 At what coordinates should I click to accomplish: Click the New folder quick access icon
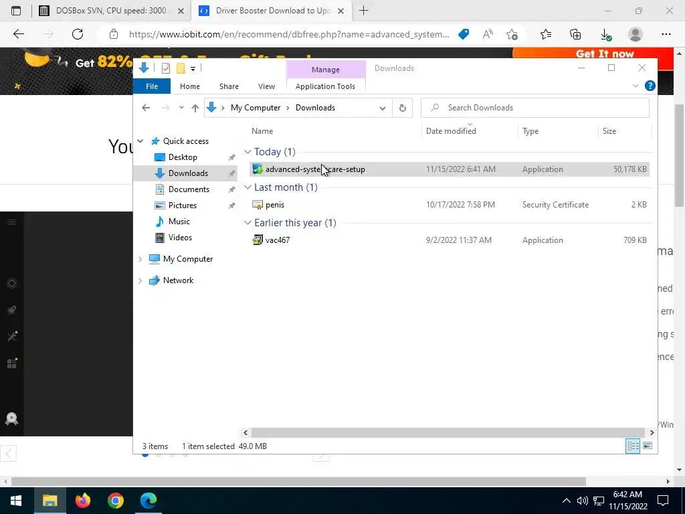click(181, 68)
